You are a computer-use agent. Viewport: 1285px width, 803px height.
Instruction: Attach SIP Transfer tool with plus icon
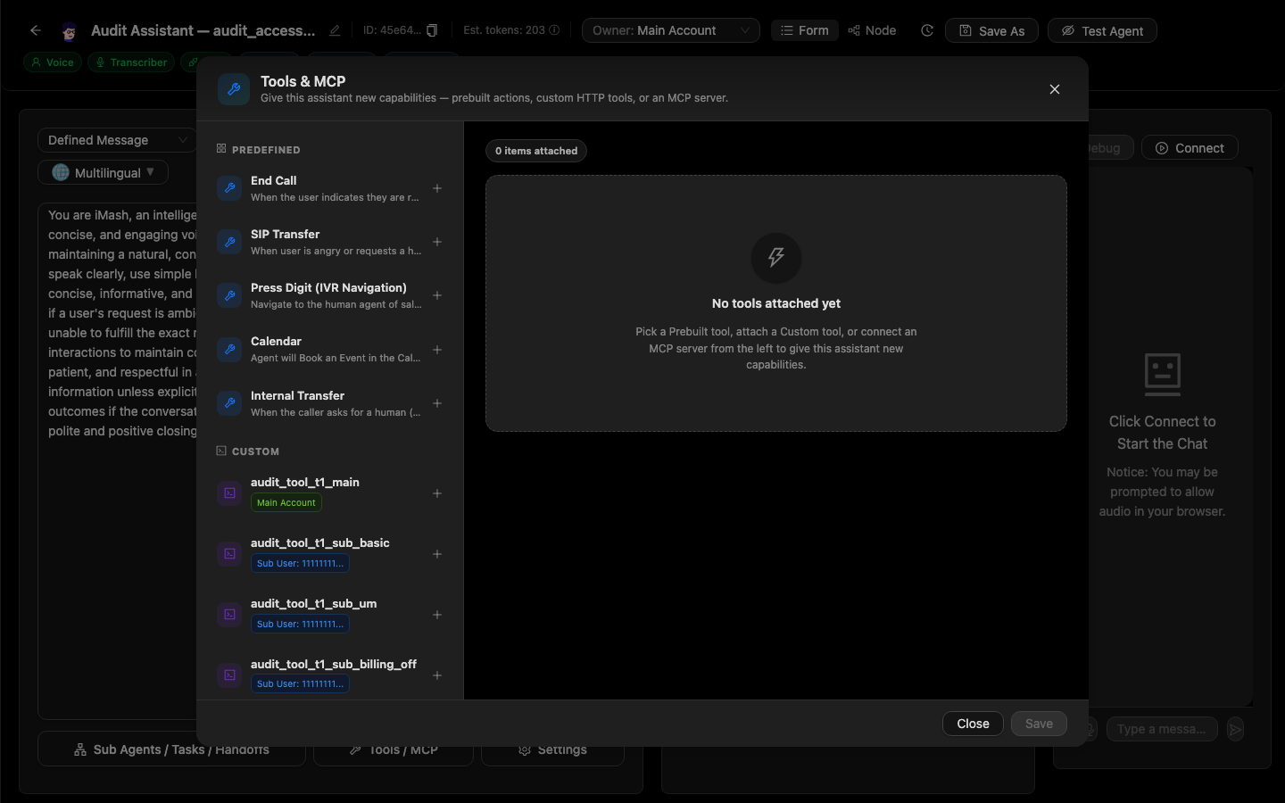coord(437,242)
